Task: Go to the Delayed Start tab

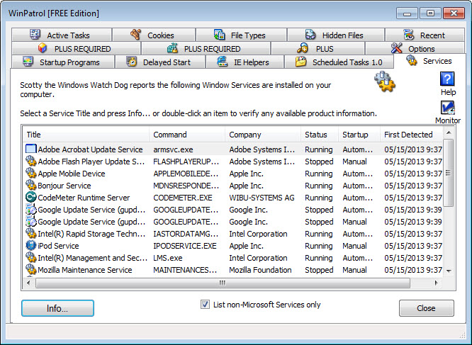Action: coord(160,62)
